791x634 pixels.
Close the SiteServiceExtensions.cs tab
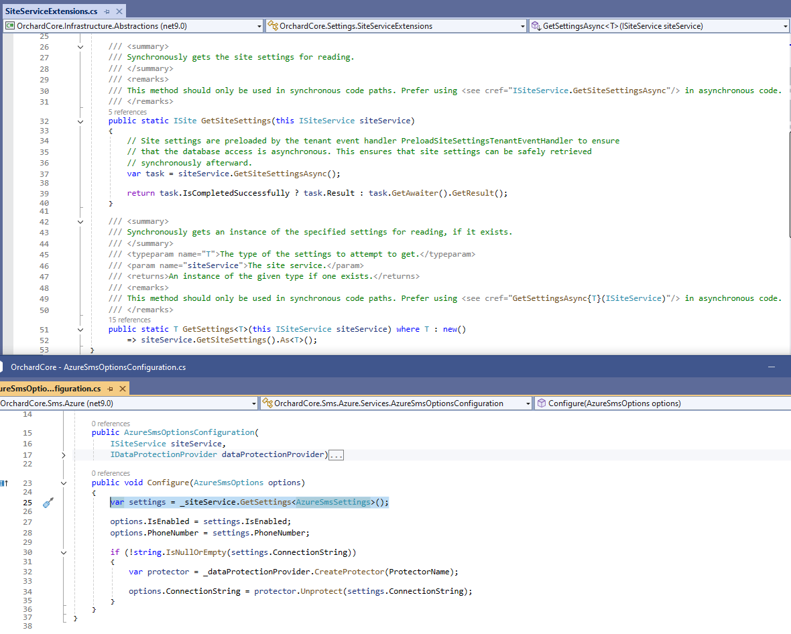pos(119,11)
